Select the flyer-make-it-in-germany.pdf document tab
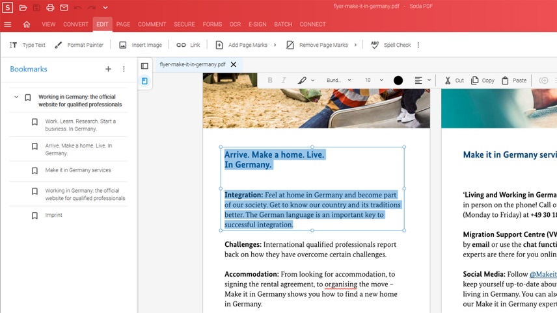The width and height of the screenshot is (557, 313). point(193,64)
